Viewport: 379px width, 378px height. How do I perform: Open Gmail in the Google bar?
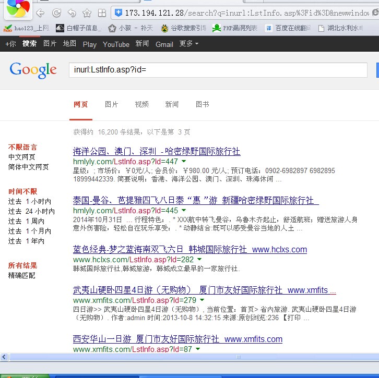(164, 44)
